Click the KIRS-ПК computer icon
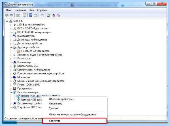 [11, 21]
